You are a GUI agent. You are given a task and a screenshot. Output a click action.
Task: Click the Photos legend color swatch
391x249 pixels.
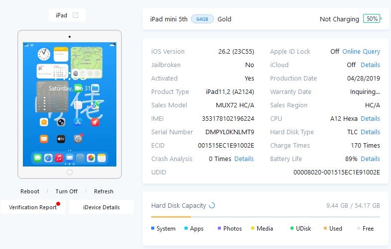219,228
